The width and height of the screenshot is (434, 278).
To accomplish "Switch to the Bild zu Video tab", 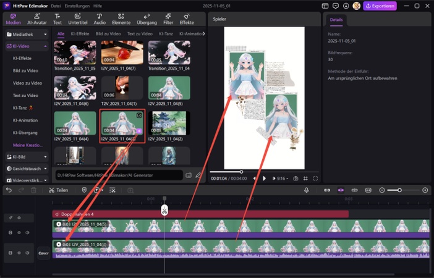I will (x=108, y=34).
